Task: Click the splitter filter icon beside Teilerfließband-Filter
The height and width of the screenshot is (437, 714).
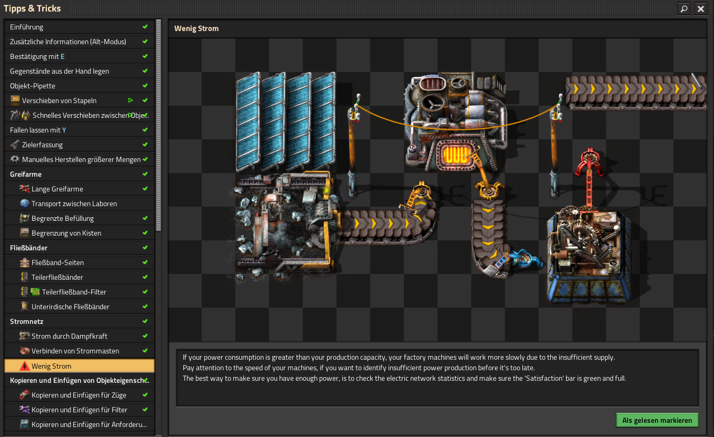Action: click(30, 291)
